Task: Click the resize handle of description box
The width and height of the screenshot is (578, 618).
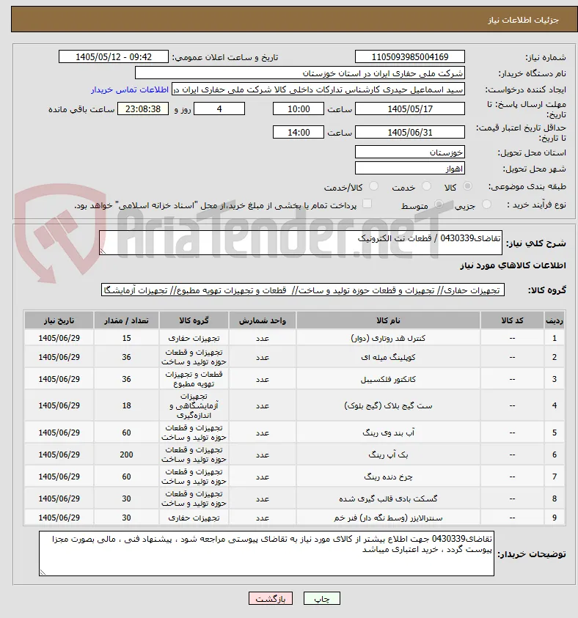Action: point(103,251)
